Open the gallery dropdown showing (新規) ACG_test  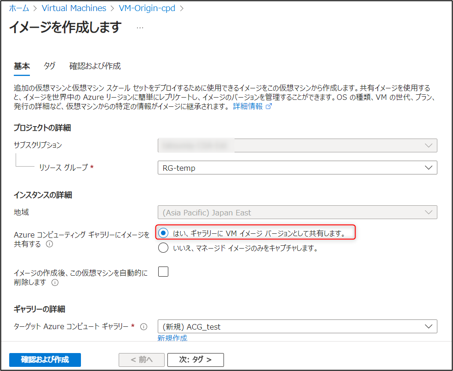coord(297,326)
